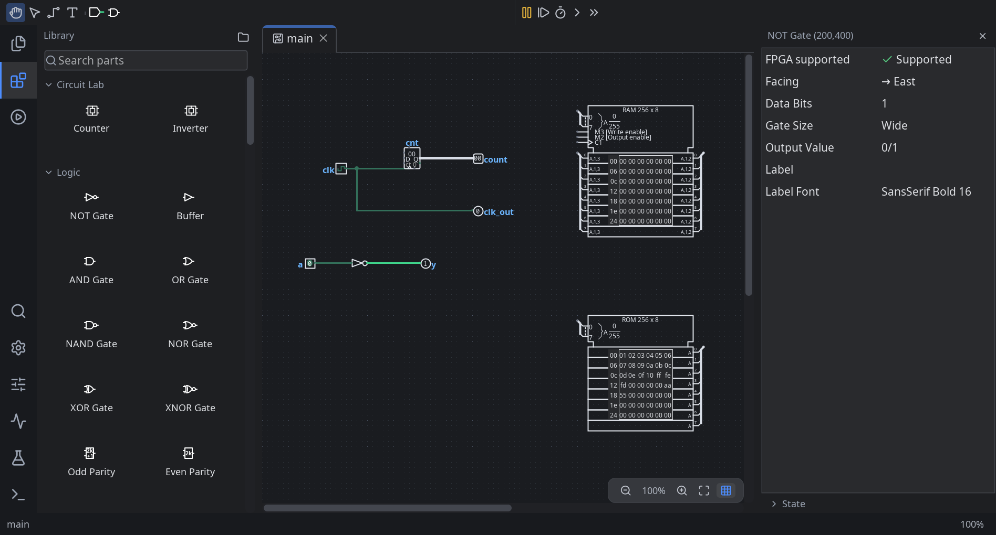Zoom in the canvas

tap(682, 490)
